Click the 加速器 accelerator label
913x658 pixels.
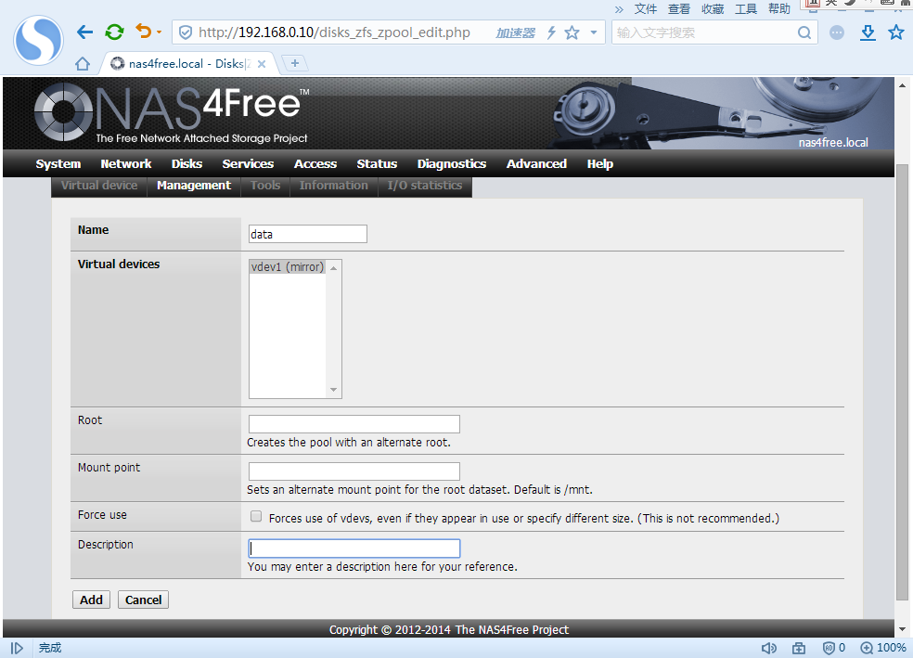coord(515,33)
